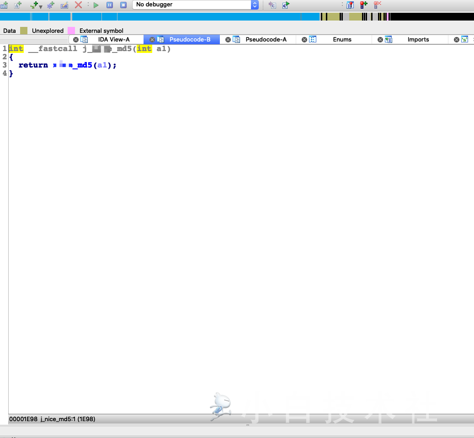This screenshot has width=474, height=438.
Task: Click the Pause process icon
Action: click(109, 5)
